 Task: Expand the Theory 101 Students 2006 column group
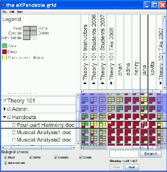point(94,83)
